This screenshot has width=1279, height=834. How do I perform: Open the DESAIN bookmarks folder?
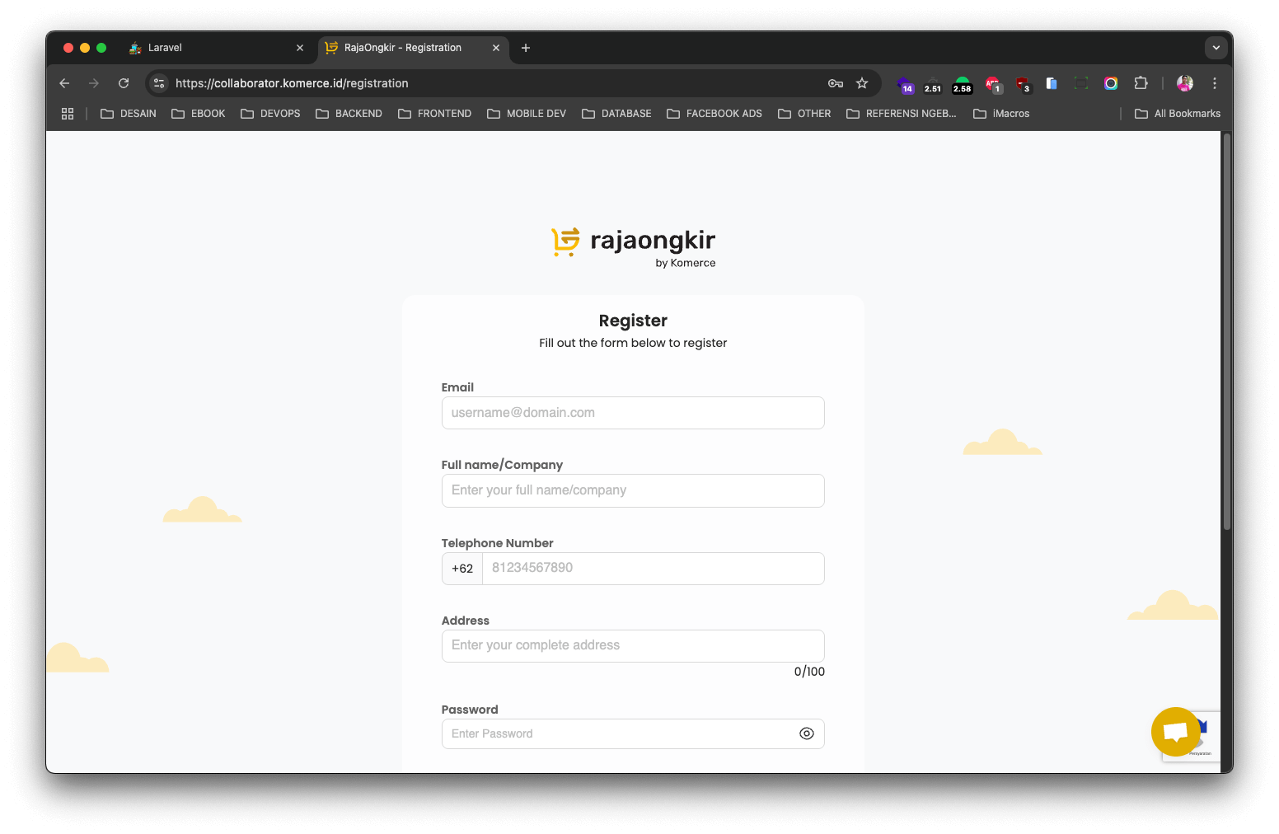coord(129,114)
